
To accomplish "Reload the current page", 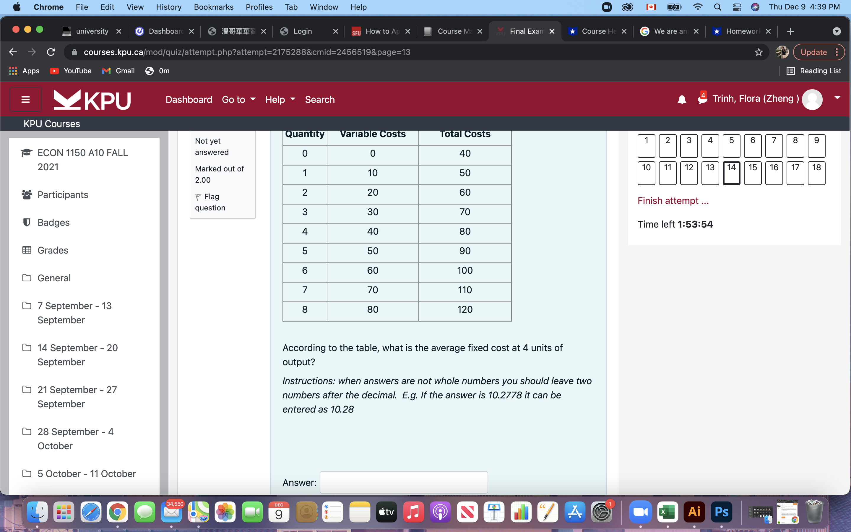I will (x=51, y=52).
